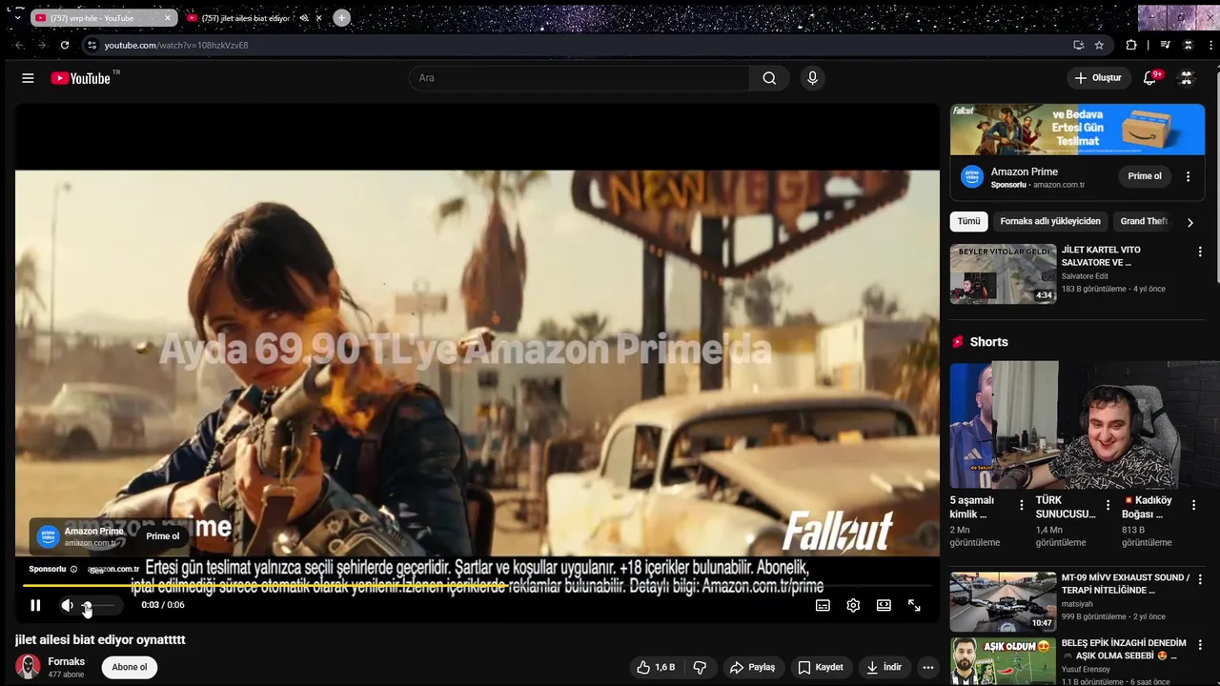Open the TÜRK SUNUCUSU short title

(1065, 507)
